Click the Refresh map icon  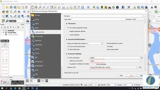(x=82, y=7)
